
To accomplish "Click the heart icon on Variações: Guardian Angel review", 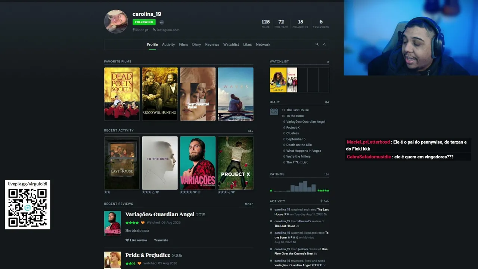I will (142, 223).
